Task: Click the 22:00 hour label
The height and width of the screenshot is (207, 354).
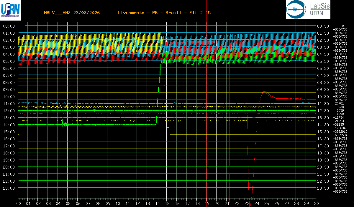Action: coord(9,181)
